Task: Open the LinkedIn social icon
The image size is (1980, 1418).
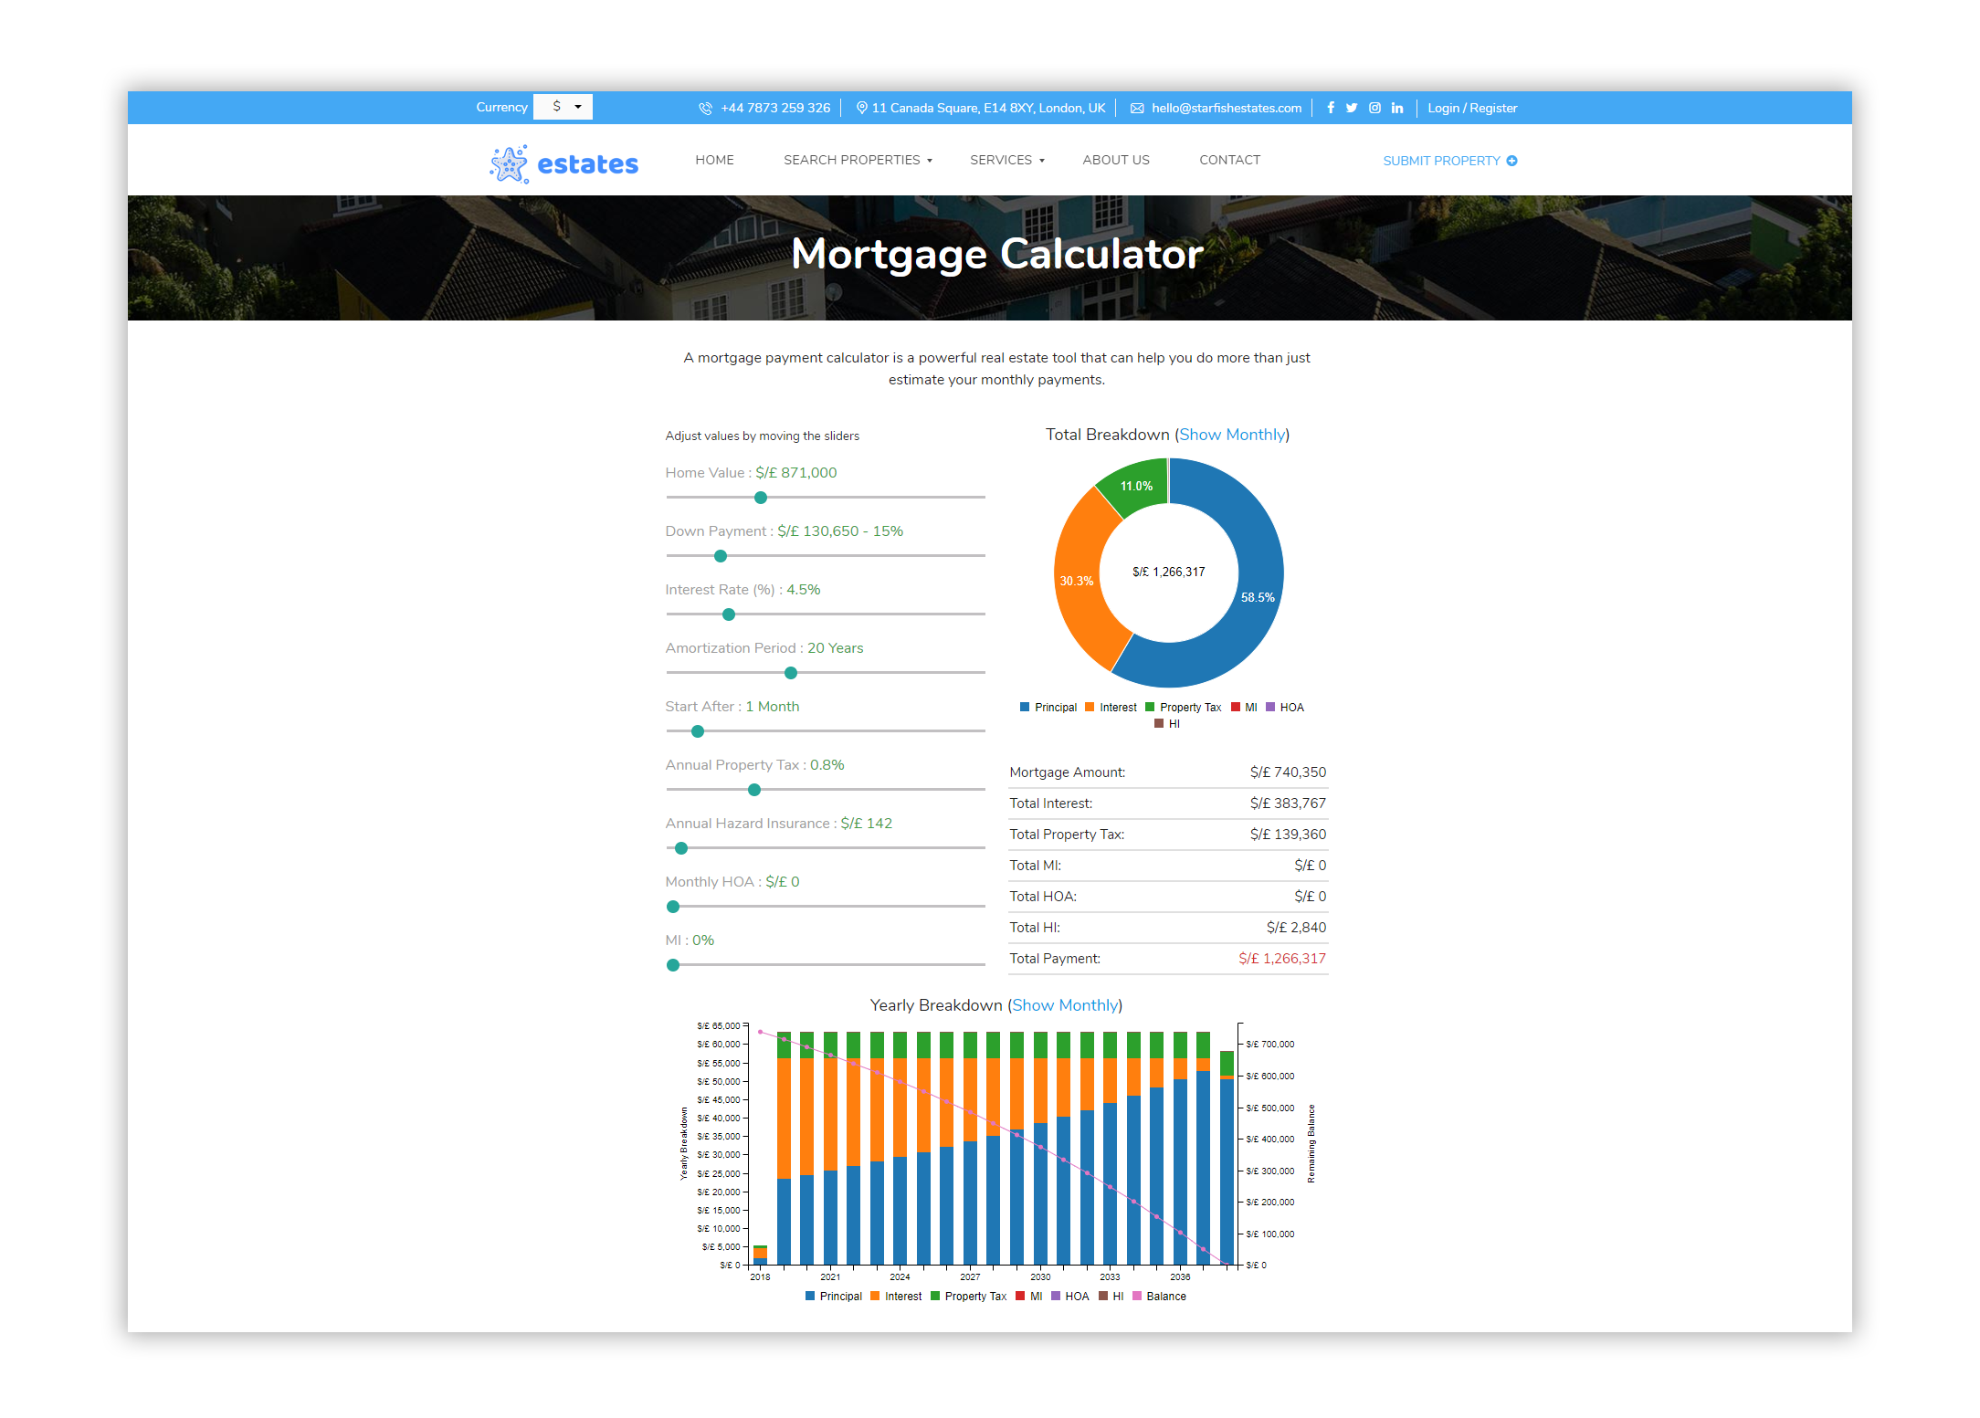Action: 1397,108
